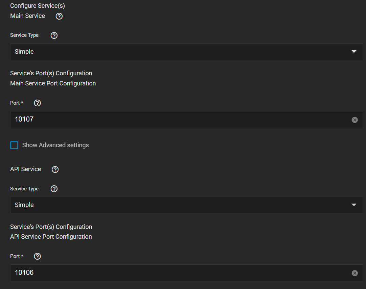Screen dimensions: 366x289
Task: Open the Main Service help tooltip
Action: click(x=59, y=16)
